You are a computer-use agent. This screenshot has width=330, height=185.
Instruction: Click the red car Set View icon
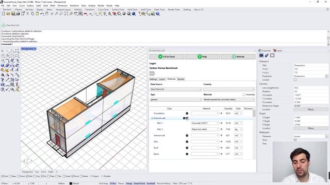coord(86,14)
